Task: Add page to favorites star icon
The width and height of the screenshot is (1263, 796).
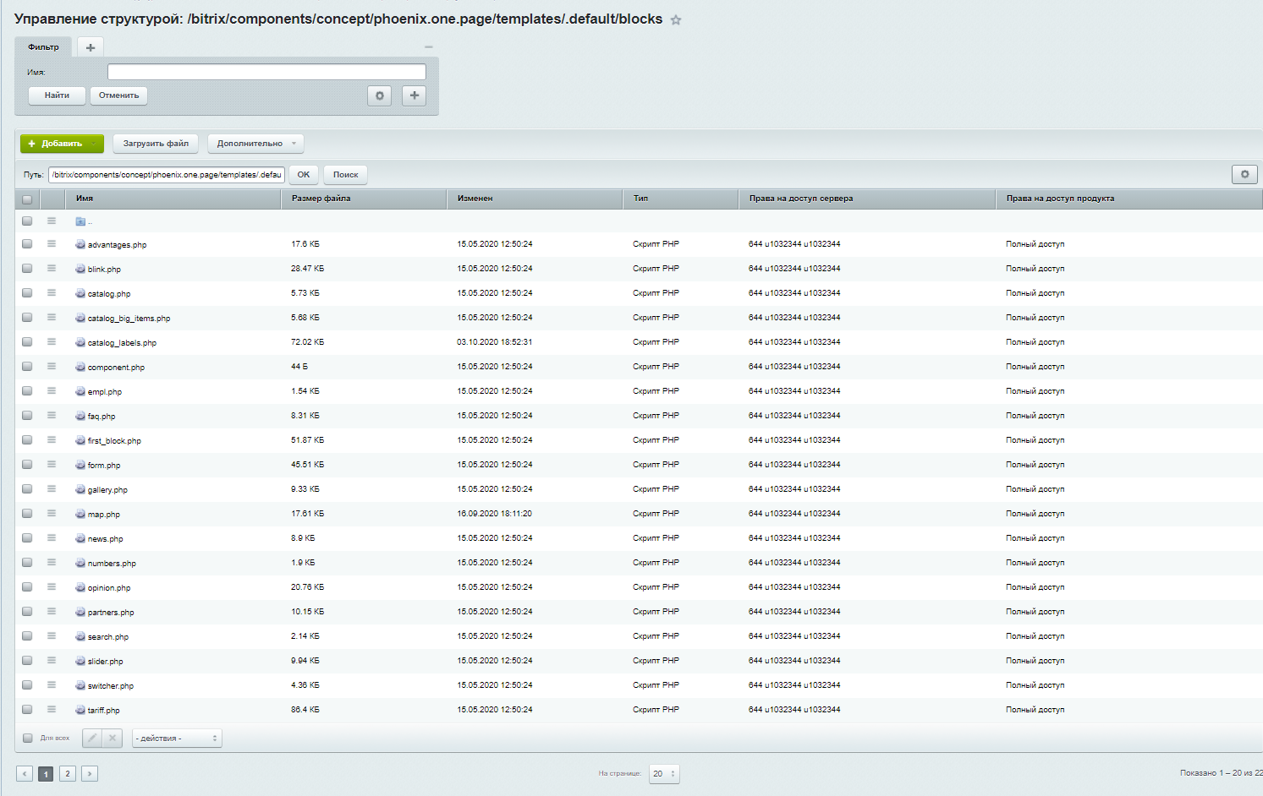Action: [x=676, y=20]
